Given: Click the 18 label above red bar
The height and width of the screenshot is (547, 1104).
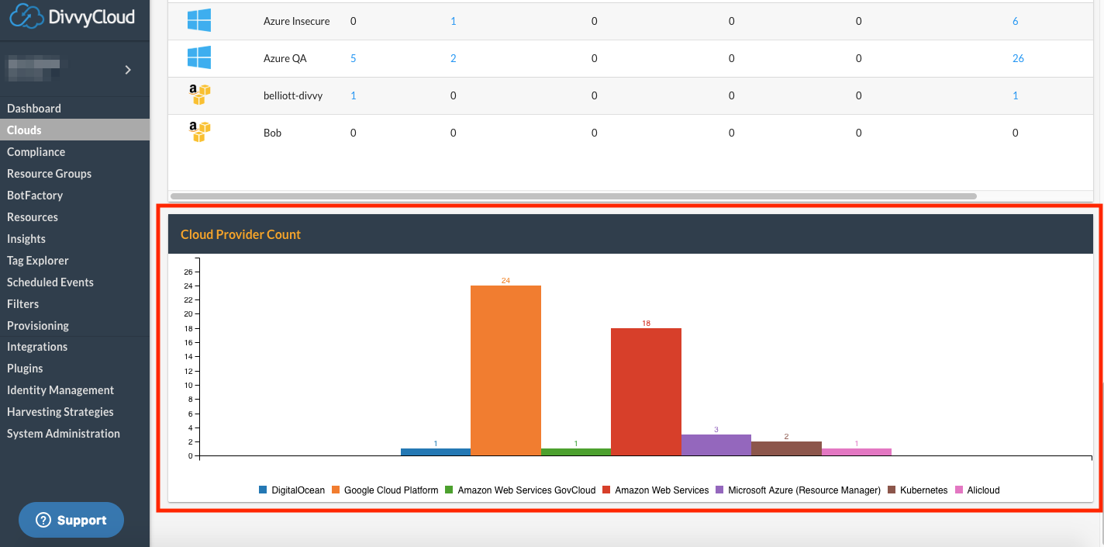Looking at the screenshot, I should [646, 323].
